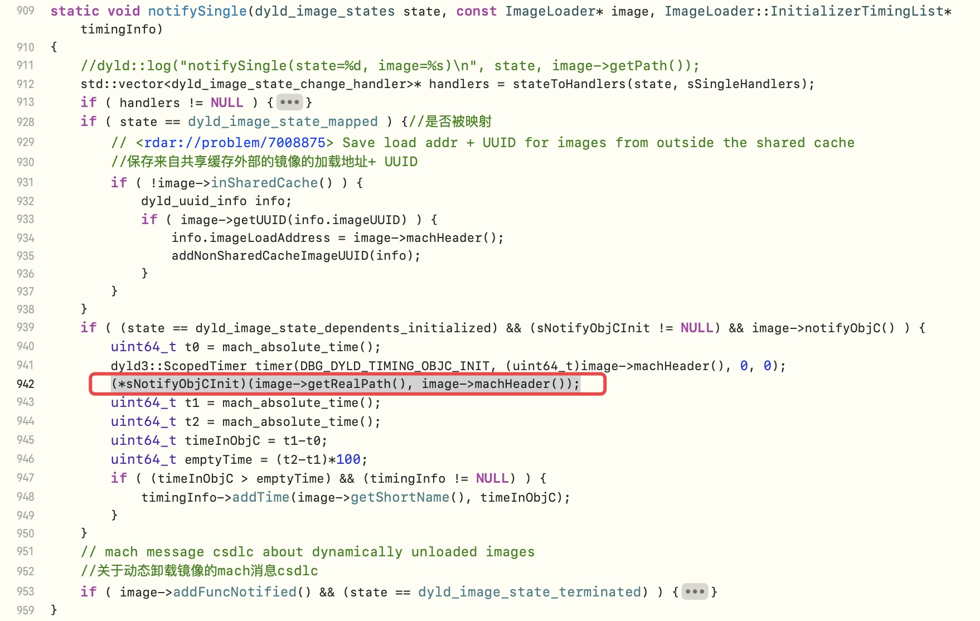This screenshot has height=621, width=980.
Task: Click Chinese comment 是否被映射 on line 928
Action: pos(451,122)
